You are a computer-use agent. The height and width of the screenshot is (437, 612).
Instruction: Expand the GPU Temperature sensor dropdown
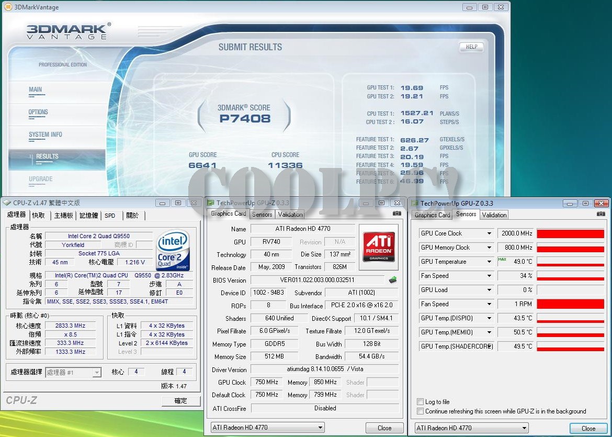tap(489, 262)
